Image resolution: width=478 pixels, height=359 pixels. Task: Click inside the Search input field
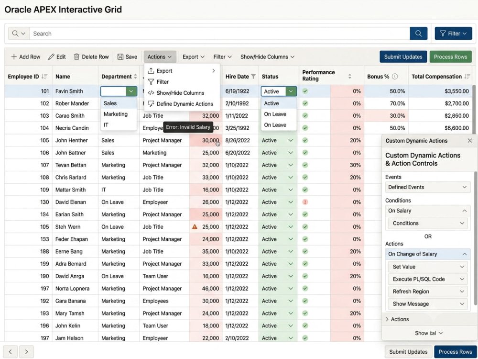click(219, 34)
